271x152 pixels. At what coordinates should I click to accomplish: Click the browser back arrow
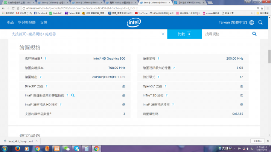[3, 8]
